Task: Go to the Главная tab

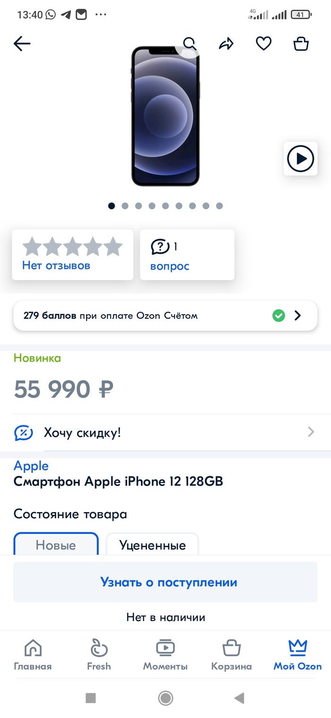Action: click(33, 655)
